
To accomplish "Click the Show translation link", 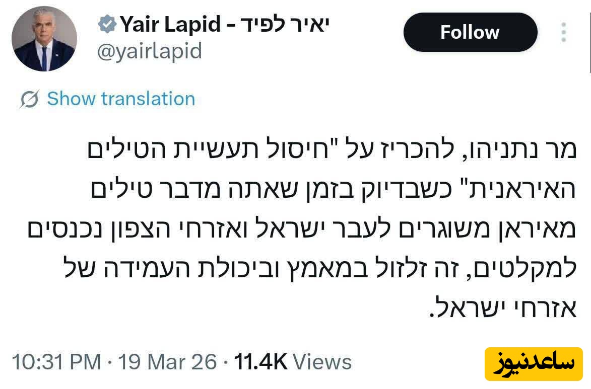I will [x=121, y=99].
